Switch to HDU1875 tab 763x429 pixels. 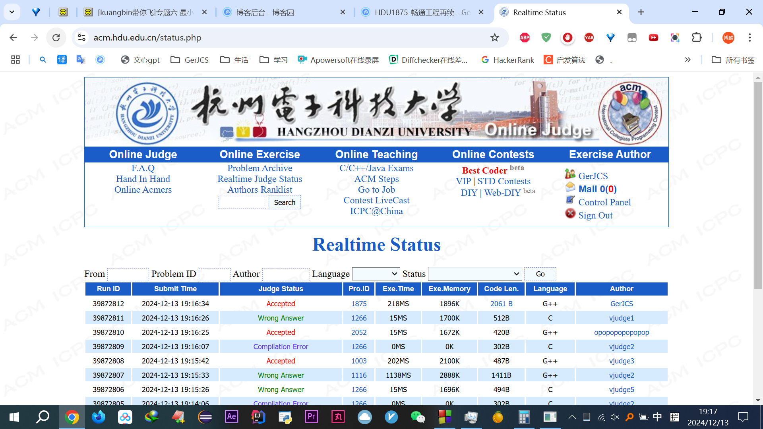[421, 12]
